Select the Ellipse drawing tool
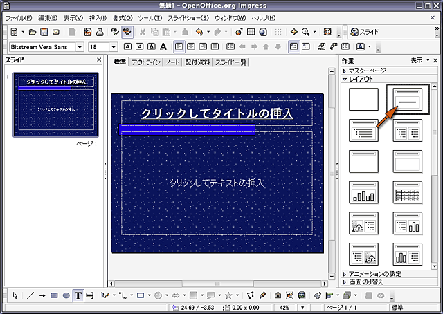The image size is (443, 314). [x=66, y=295]
